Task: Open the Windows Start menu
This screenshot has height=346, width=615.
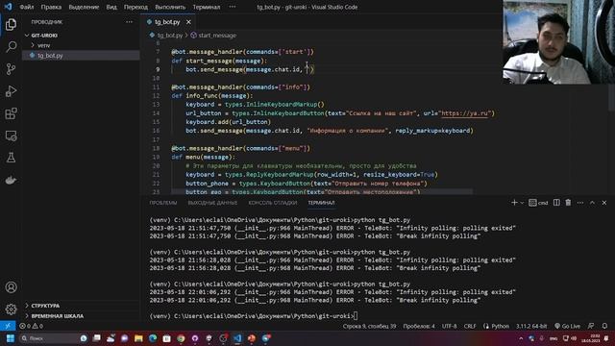Action: point(11,338)
